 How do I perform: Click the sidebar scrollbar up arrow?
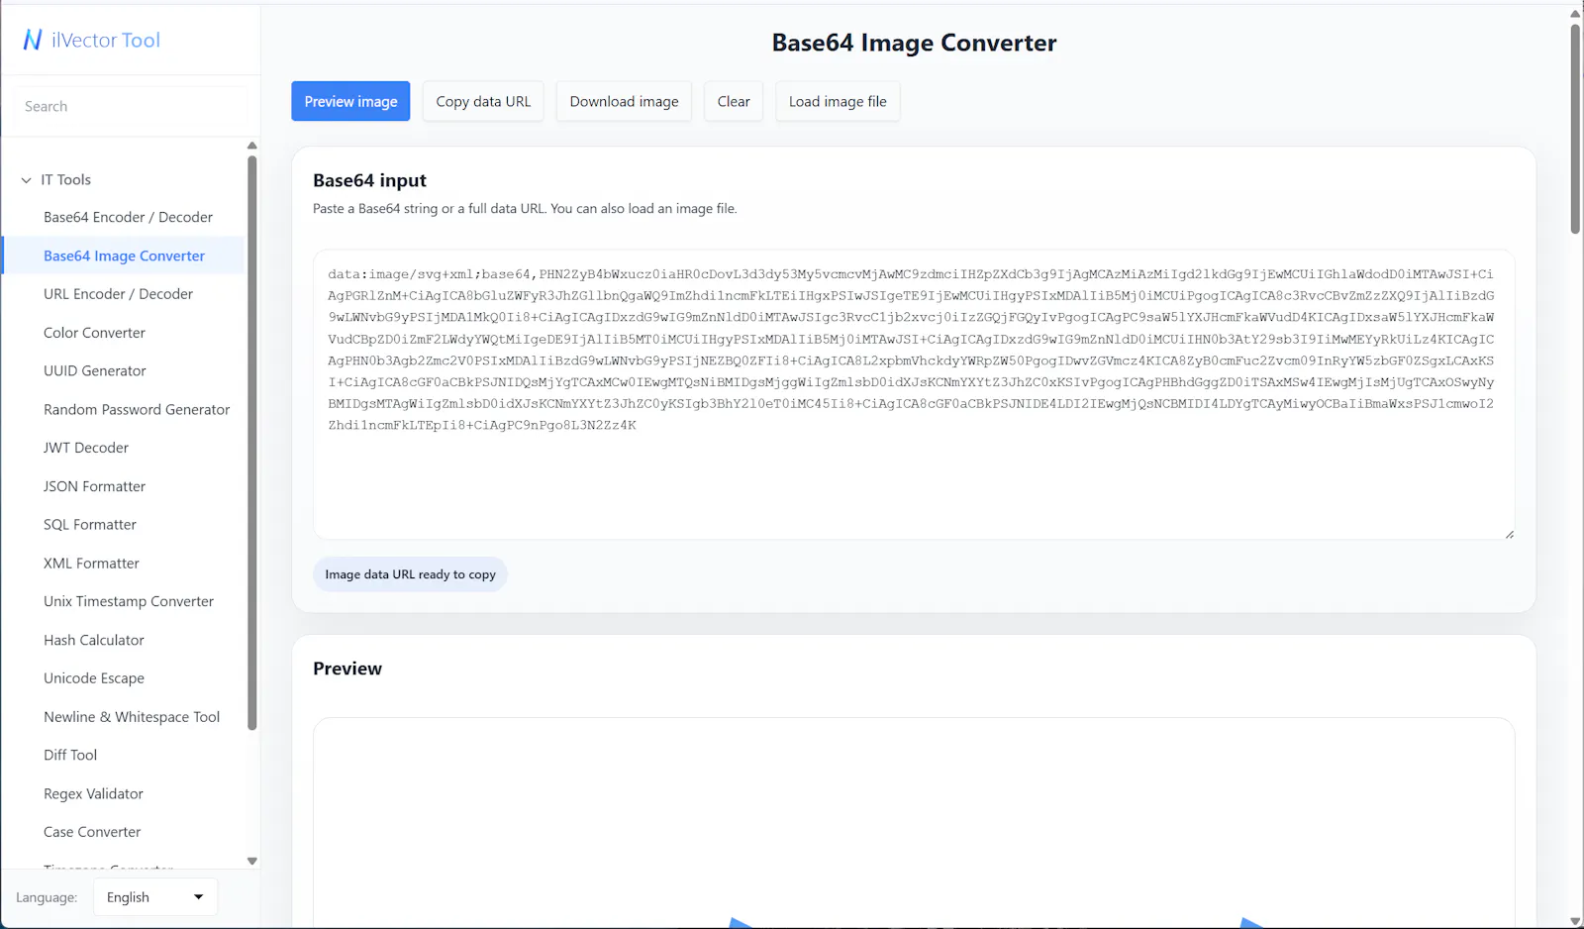(251, 146)
